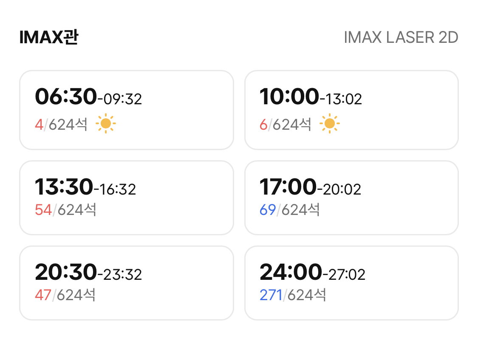
Task: Click the 16:32 end time text
Action: [x=118, y=190]
